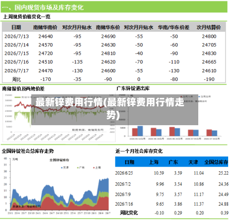Select the weekly change value -170
This screenshot has height=220, width=230.
46,79
